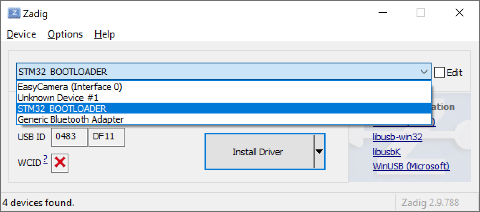Close the Zadig window
Screen dimensions: 480x212
[459, 13]
